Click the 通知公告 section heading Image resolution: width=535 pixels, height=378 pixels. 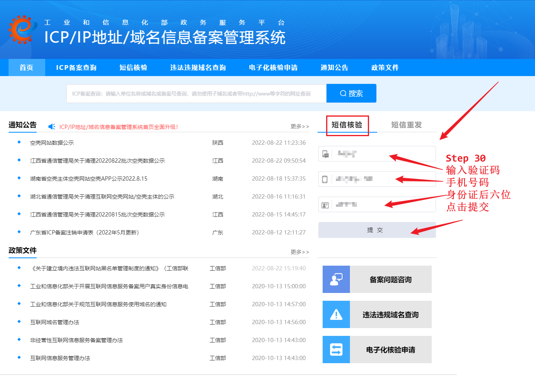click(23, 125)
